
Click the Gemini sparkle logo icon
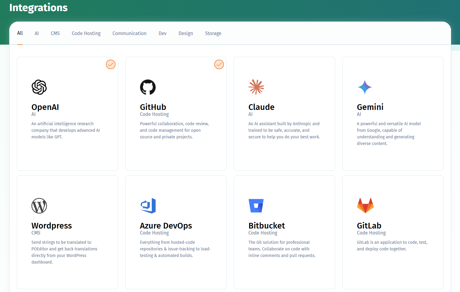[365, 87]
